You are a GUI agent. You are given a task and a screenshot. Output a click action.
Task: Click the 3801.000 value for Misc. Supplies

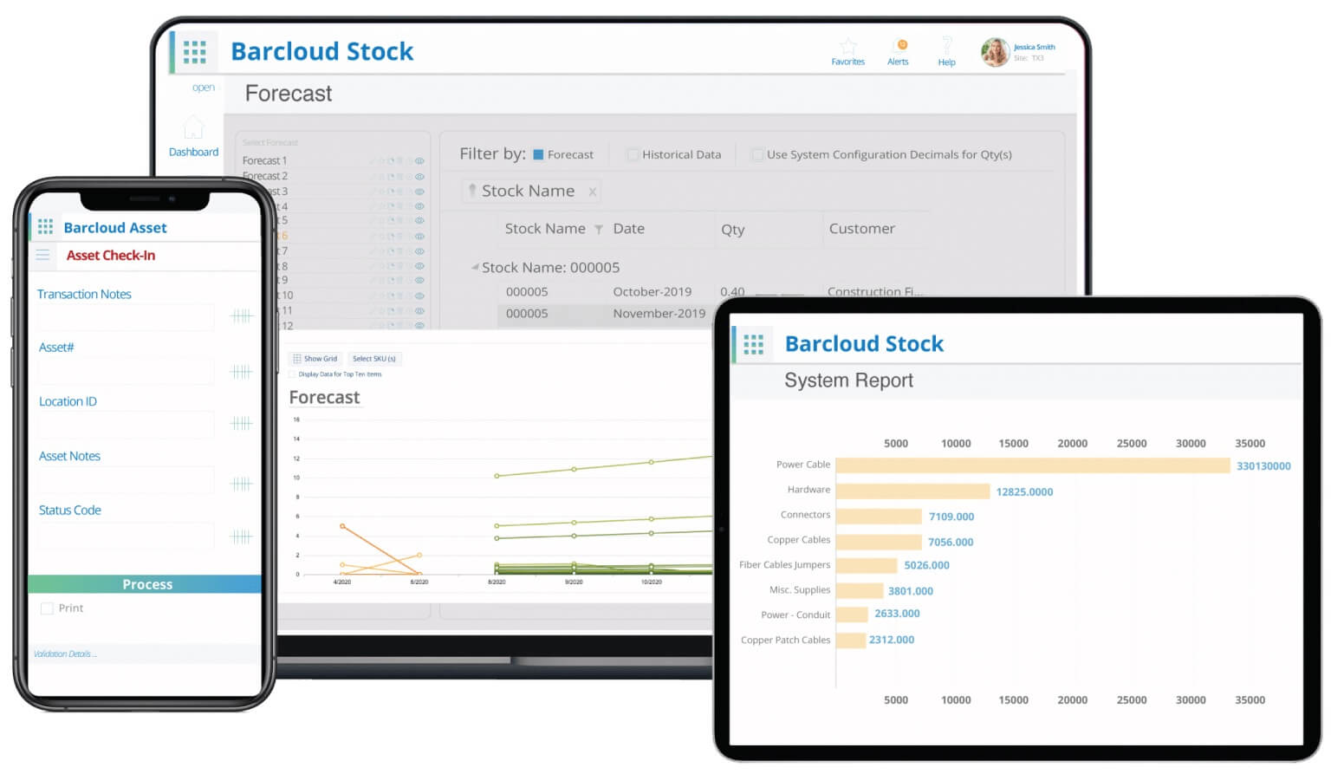(x=911, y=591)
